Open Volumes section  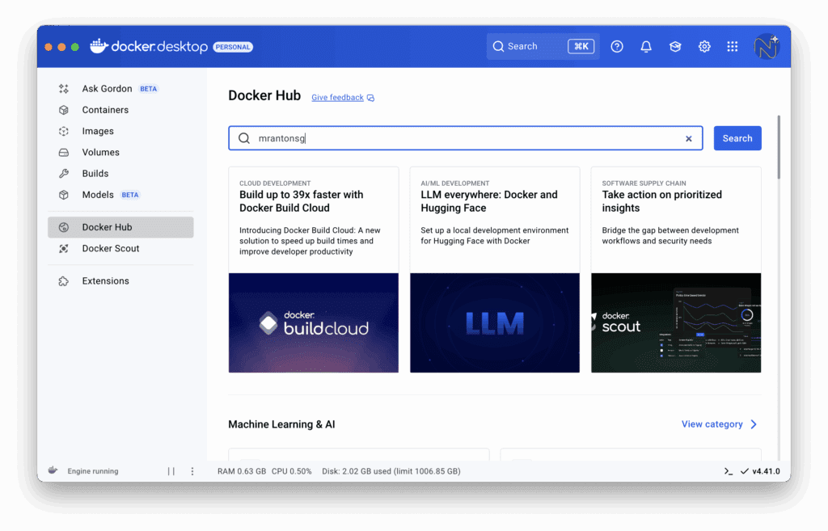coord(100,153)
